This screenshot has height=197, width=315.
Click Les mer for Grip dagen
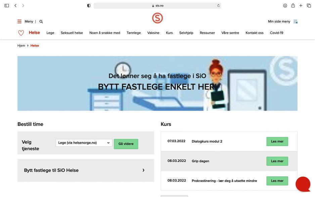click(277, 161)
